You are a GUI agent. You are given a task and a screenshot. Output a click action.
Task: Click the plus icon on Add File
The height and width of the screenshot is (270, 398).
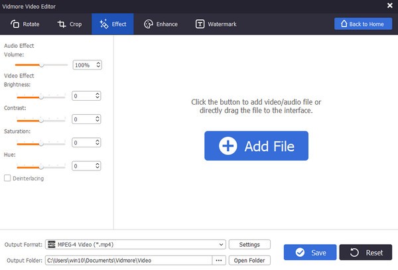228,146
